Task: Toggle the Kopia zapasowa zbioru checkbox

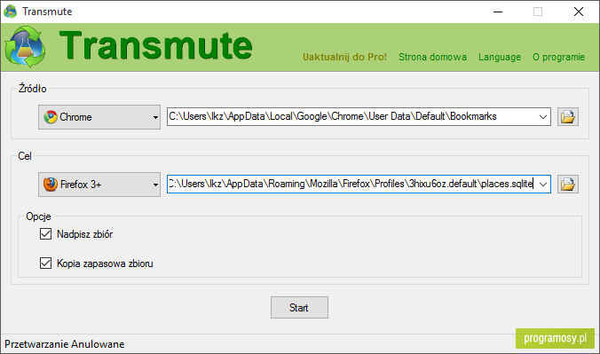Action: tap(45, 263)
